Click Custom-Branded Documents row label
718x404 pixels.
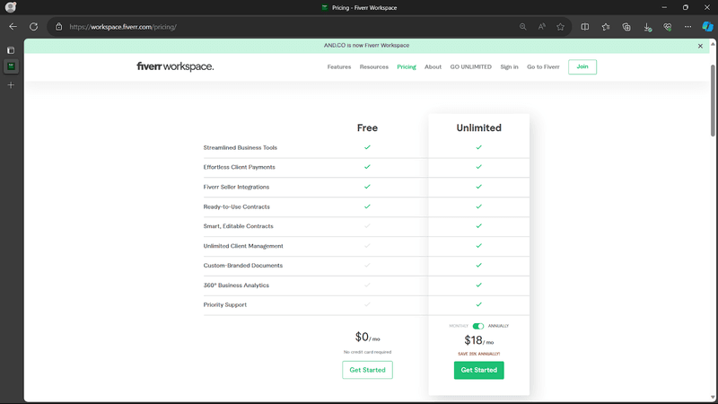point(242,266)
